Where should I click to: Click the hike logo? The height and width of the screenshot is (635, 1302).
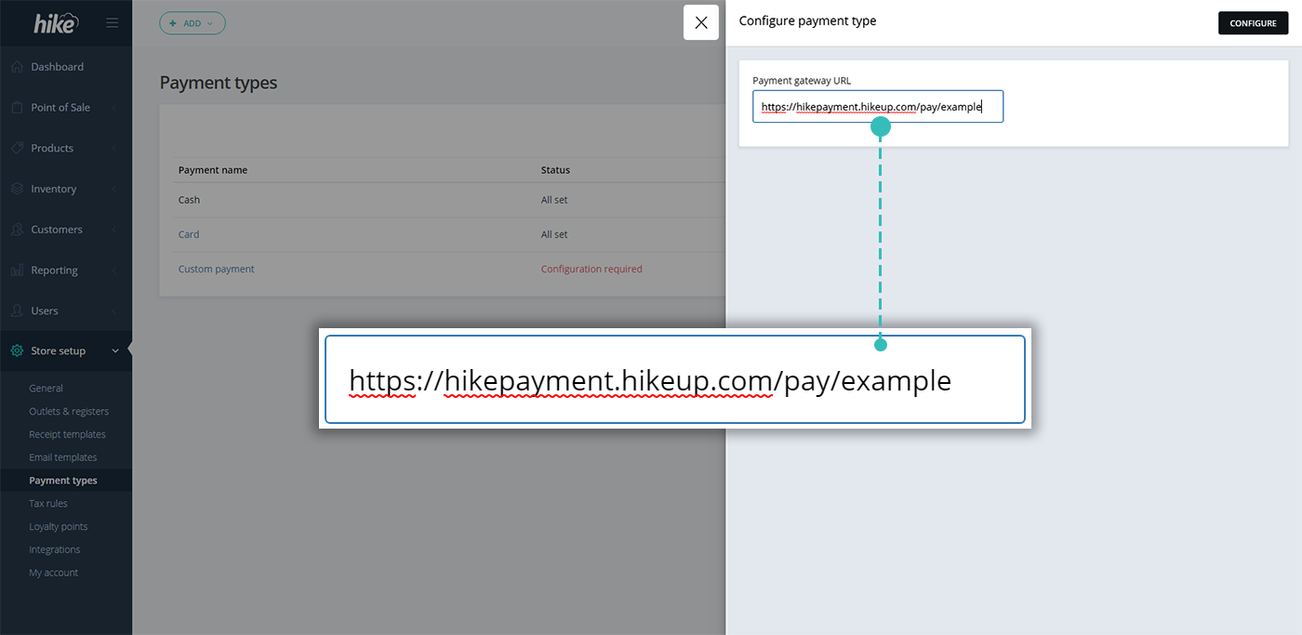point(55,23)
